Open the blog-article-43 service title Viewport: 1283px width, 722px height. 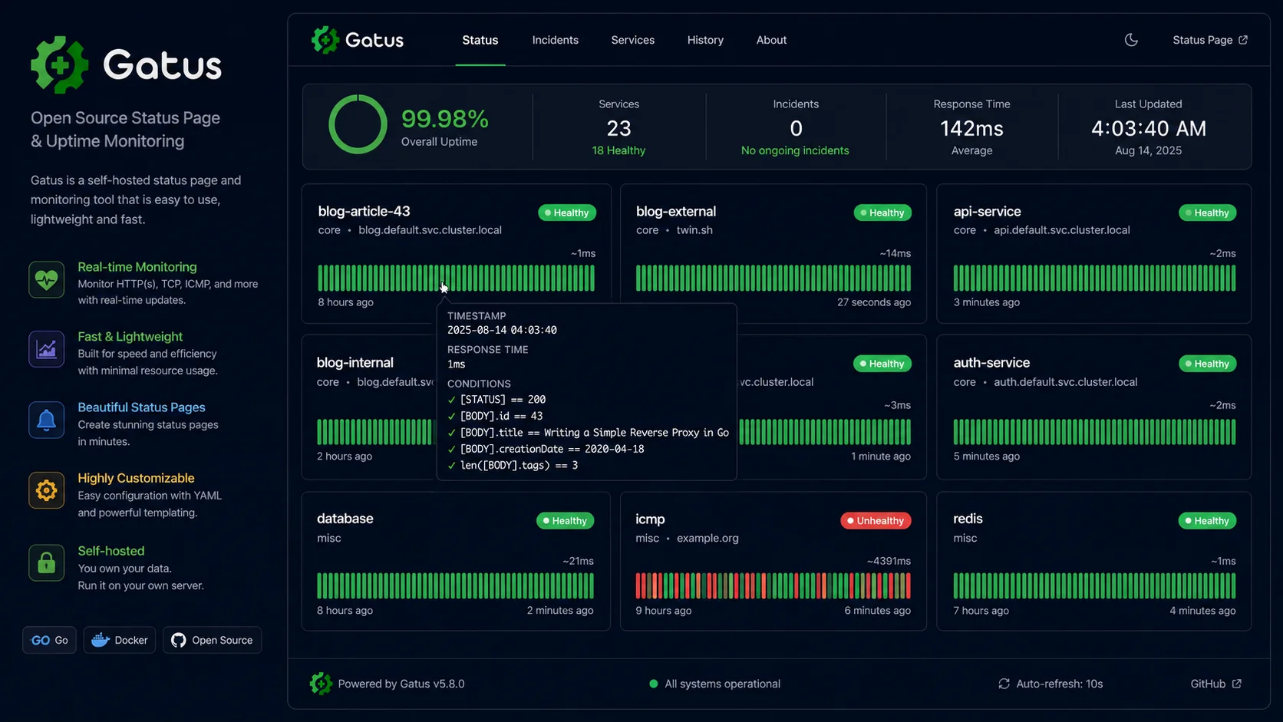[364, 211]
